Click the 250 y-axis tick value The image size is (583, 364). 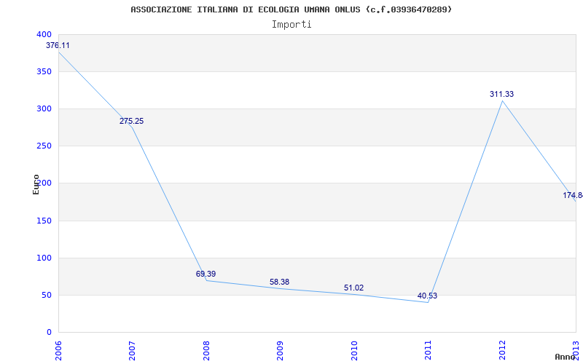[x=44, y=146]
